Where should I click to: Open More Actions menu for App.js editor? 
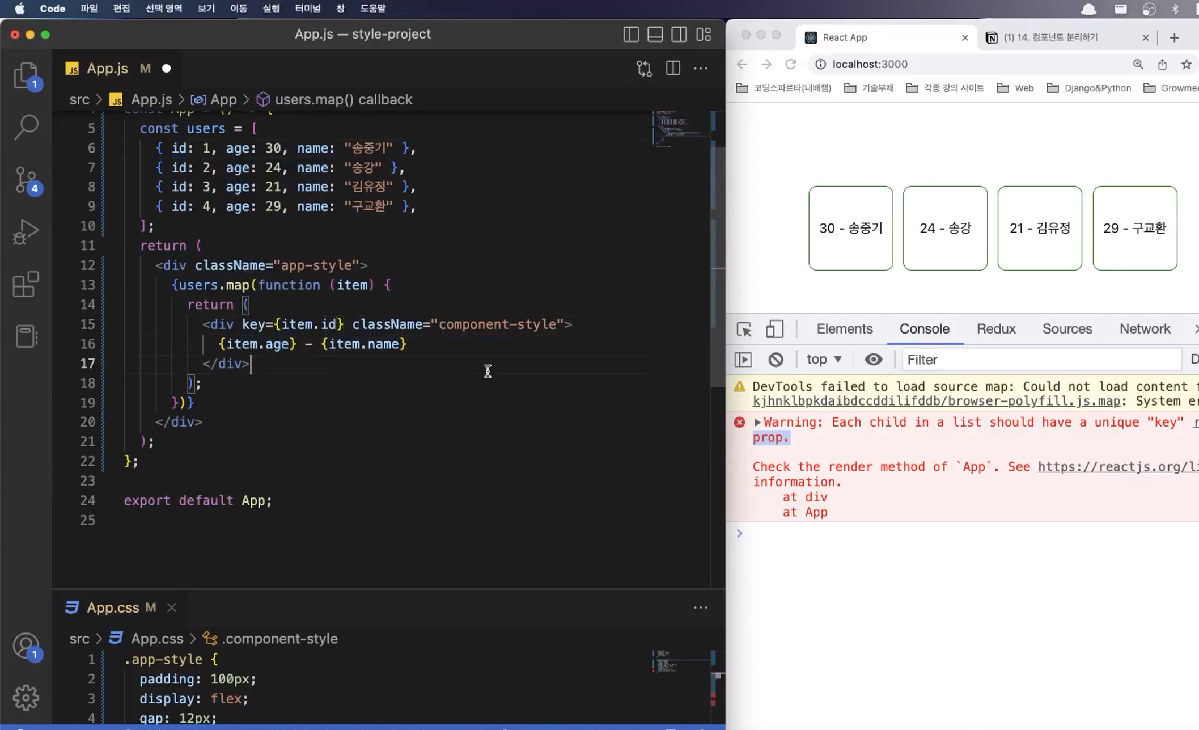701,69
